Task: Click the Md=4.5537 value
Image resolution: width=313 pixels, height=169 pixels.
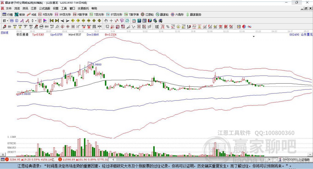Action: [75, 34]
